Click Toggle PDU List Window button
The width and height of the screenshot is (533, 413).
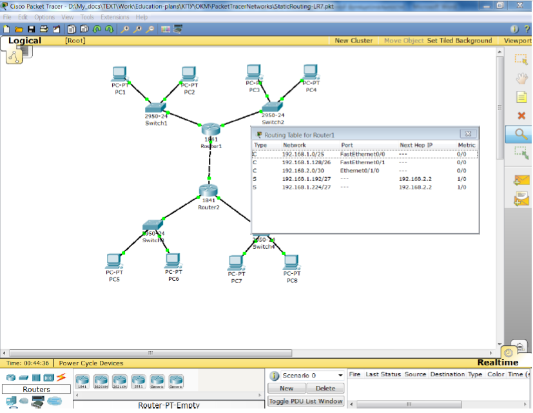pyautogui.click(x=305, y=401)
